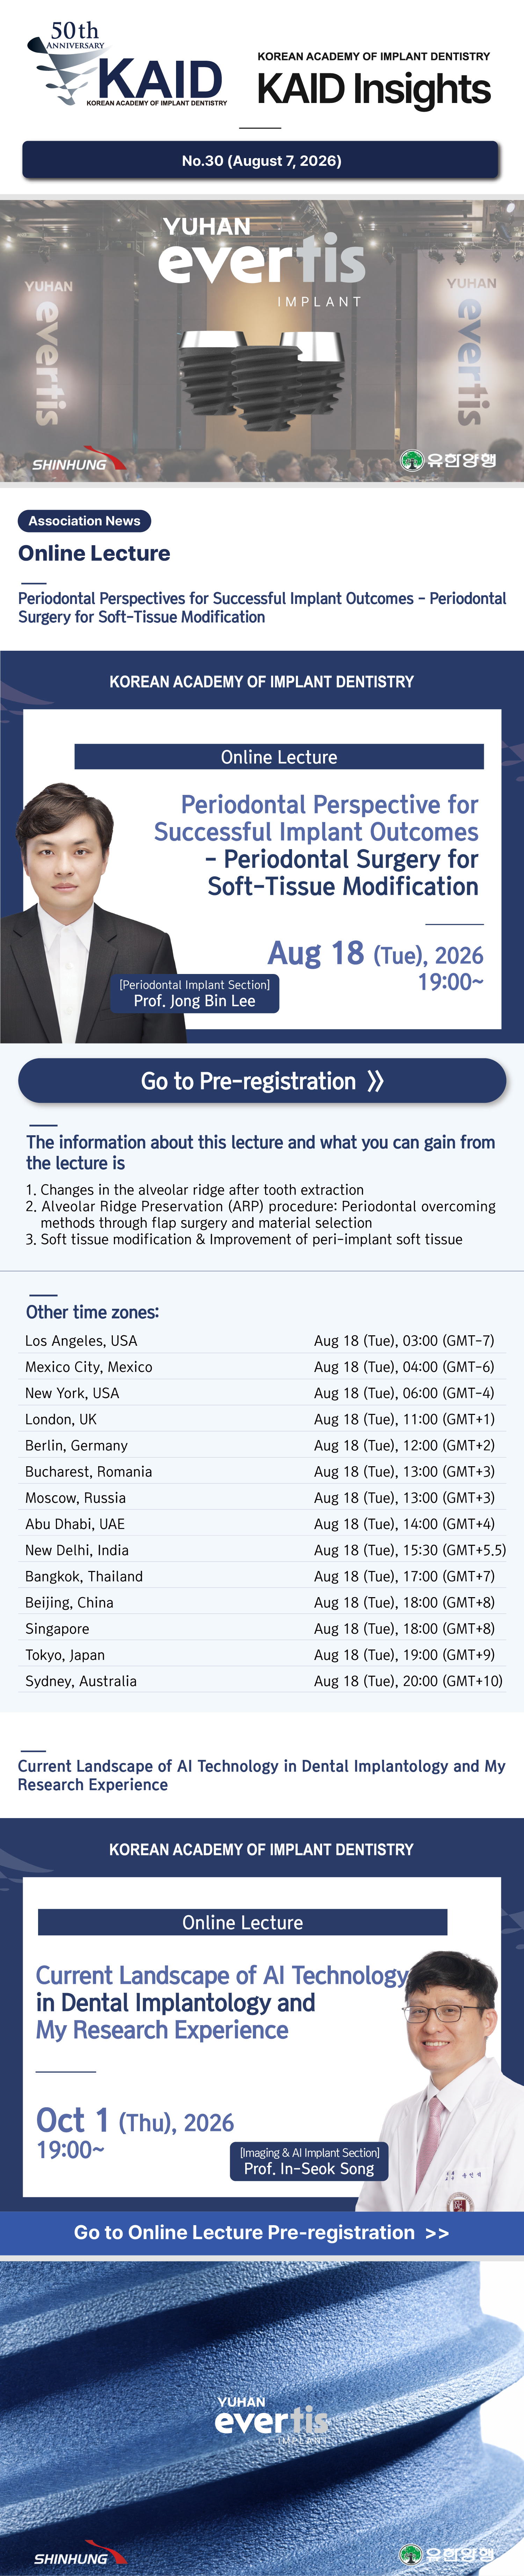Click the No.30 (August 7, 2026) issue bar
Image resolution: width=524 pixels, height=2576 pixels.
point(261,160)
